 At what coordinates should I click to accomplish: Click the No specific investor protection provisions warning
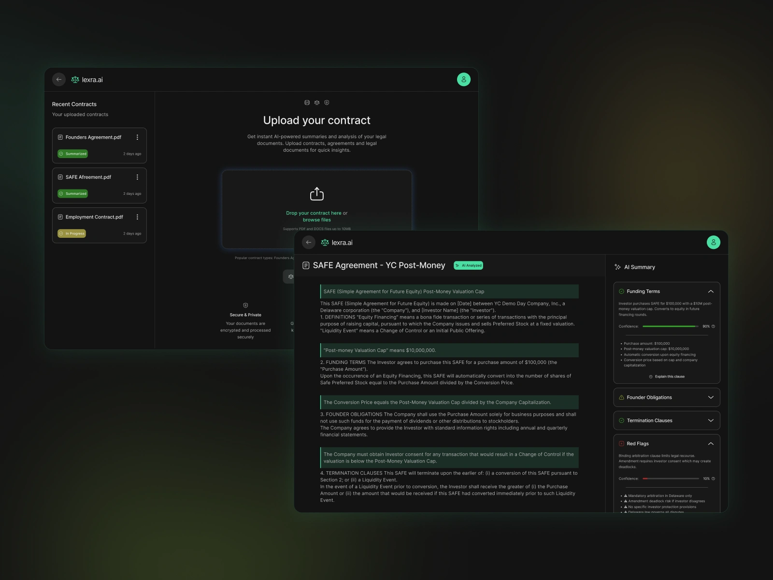[660, 507]
